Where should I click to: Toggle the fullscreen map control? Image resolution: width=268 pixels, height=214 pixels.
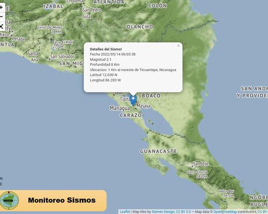click(x=2, y=26)
